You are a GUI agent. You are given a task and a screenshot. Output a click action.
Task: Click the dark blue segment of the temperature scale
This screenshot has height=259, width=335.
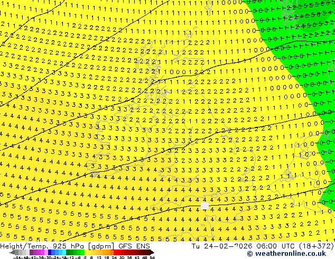pyautogui.click(x=50, y=252)
